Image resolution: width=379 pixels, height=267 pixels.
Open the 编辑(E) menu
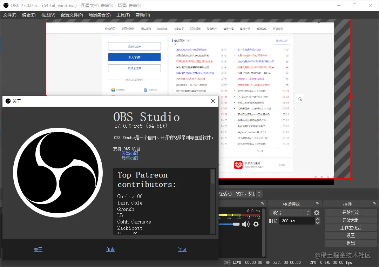click(x=29, y=15)
